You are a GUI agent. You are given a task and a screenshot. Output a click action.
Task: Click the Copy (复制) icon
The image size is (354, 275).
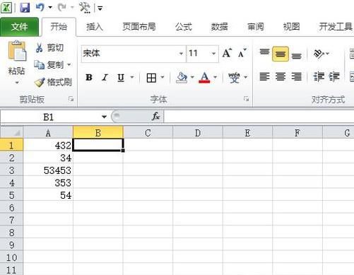coord(39,65)
